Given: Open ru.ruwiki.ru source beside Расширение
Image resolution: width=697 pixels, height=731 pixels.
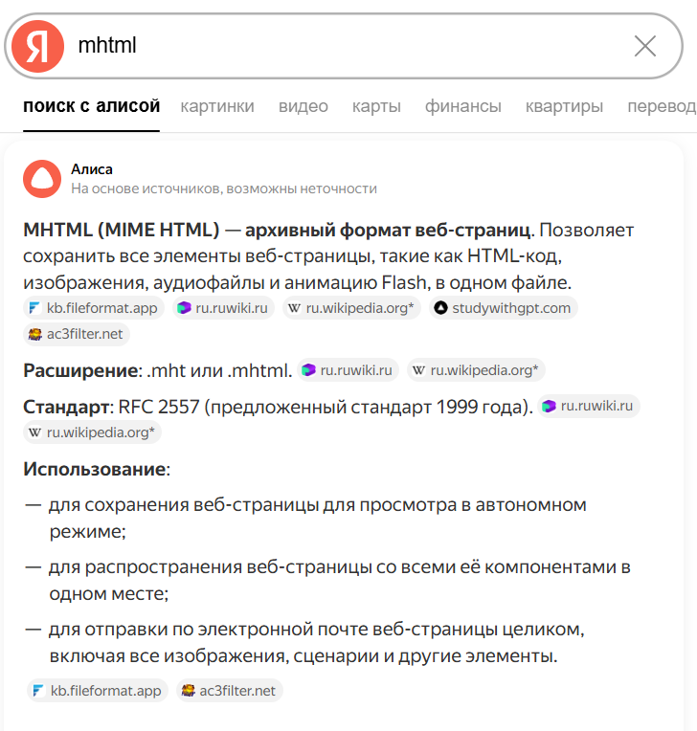Looking at the screenshot, I should click(347, 370).
